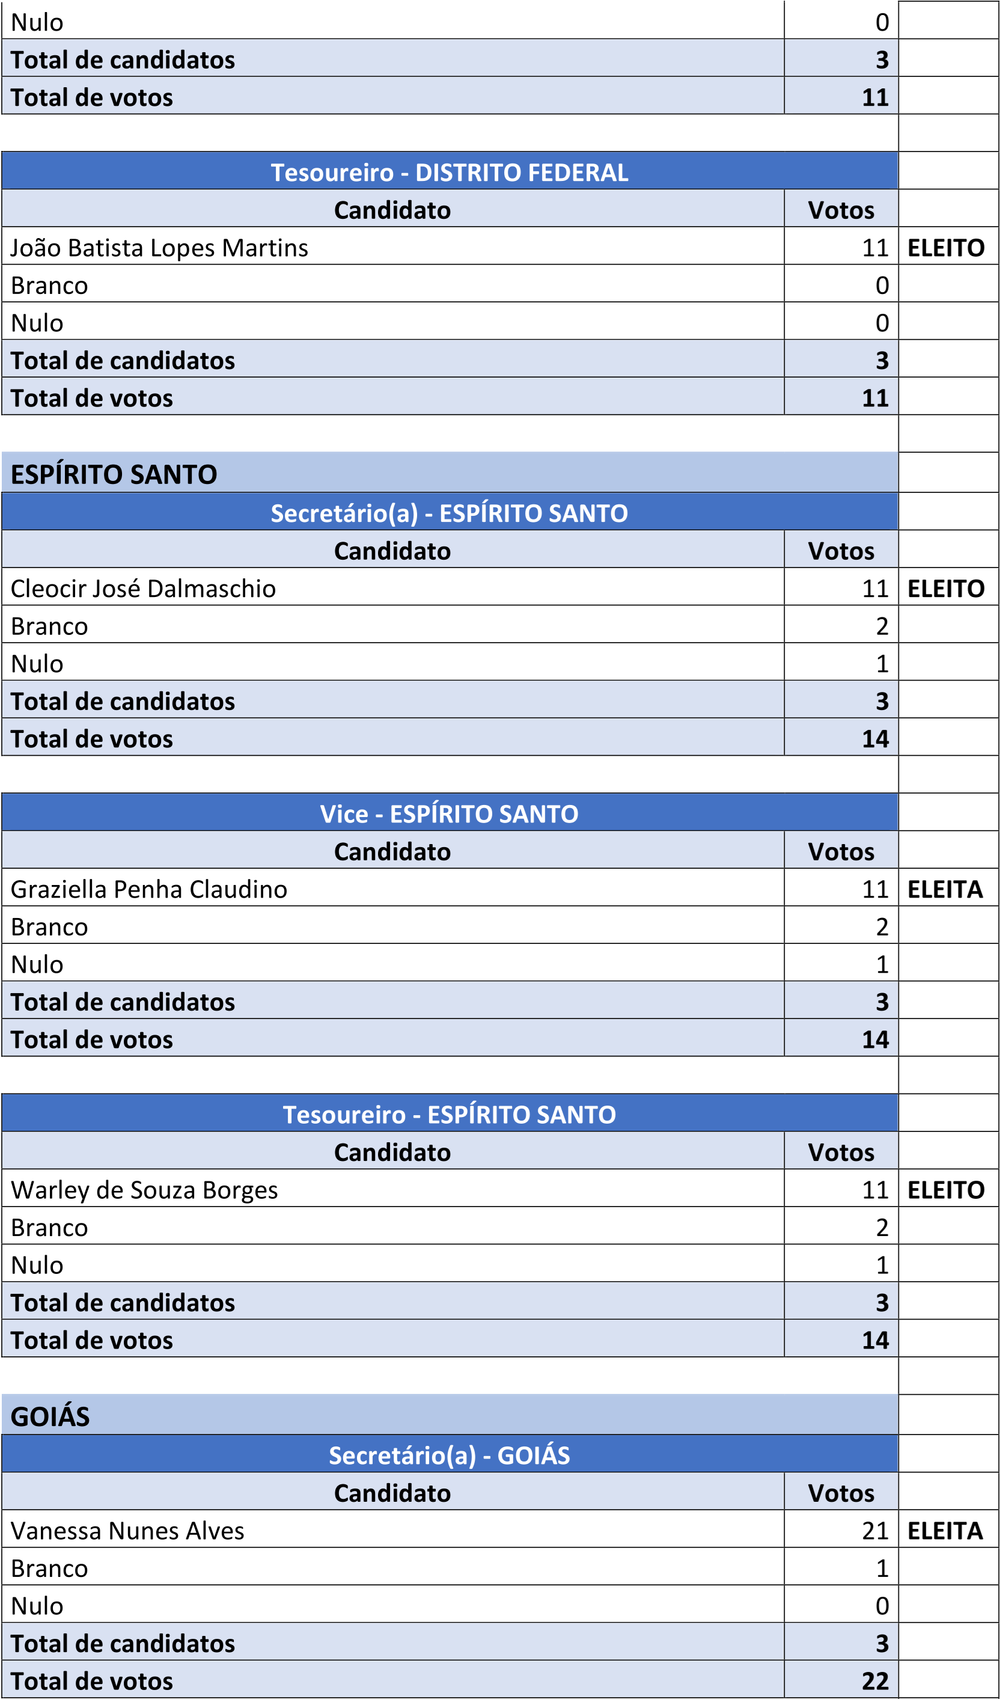Click candidate Cleocir José Dalmaschio

(x=144, y=589)
